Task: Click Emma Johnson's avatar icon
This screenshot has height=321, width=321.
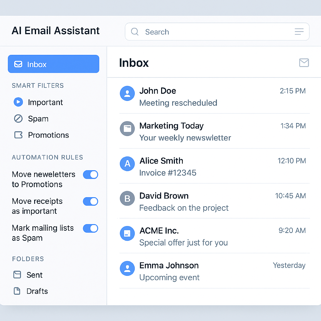Action: [x=127, y=268]
